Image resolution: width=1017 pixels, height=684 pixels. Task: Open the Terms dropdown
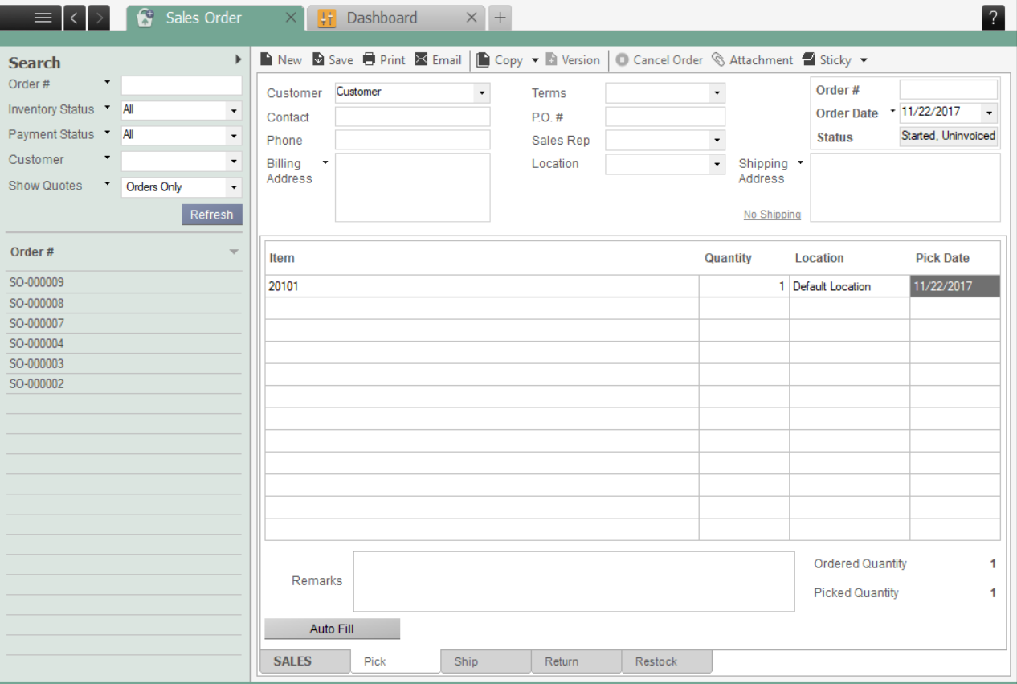point(717,93)
